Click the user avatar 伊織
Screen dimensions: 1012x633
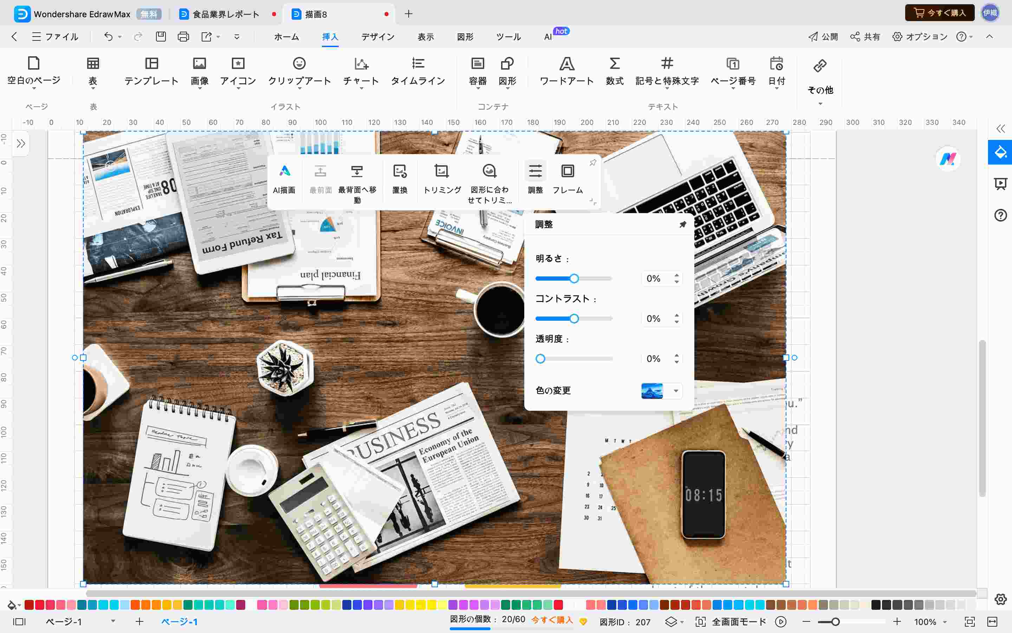tap(990, 13)
